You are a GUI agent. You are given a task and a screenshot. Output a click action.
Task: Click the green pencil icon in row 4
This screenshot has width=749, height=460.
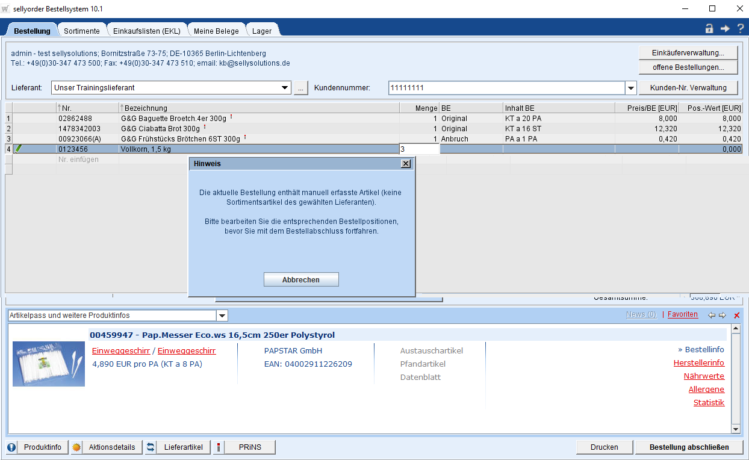[18, 148]
